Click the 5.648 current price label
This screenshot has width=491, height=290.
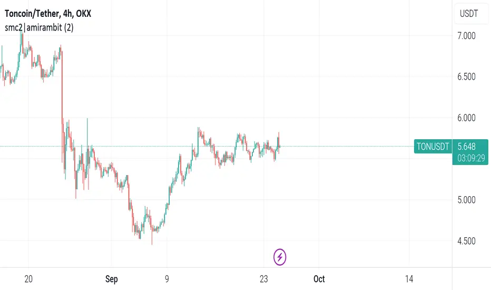tap(466, 147)
